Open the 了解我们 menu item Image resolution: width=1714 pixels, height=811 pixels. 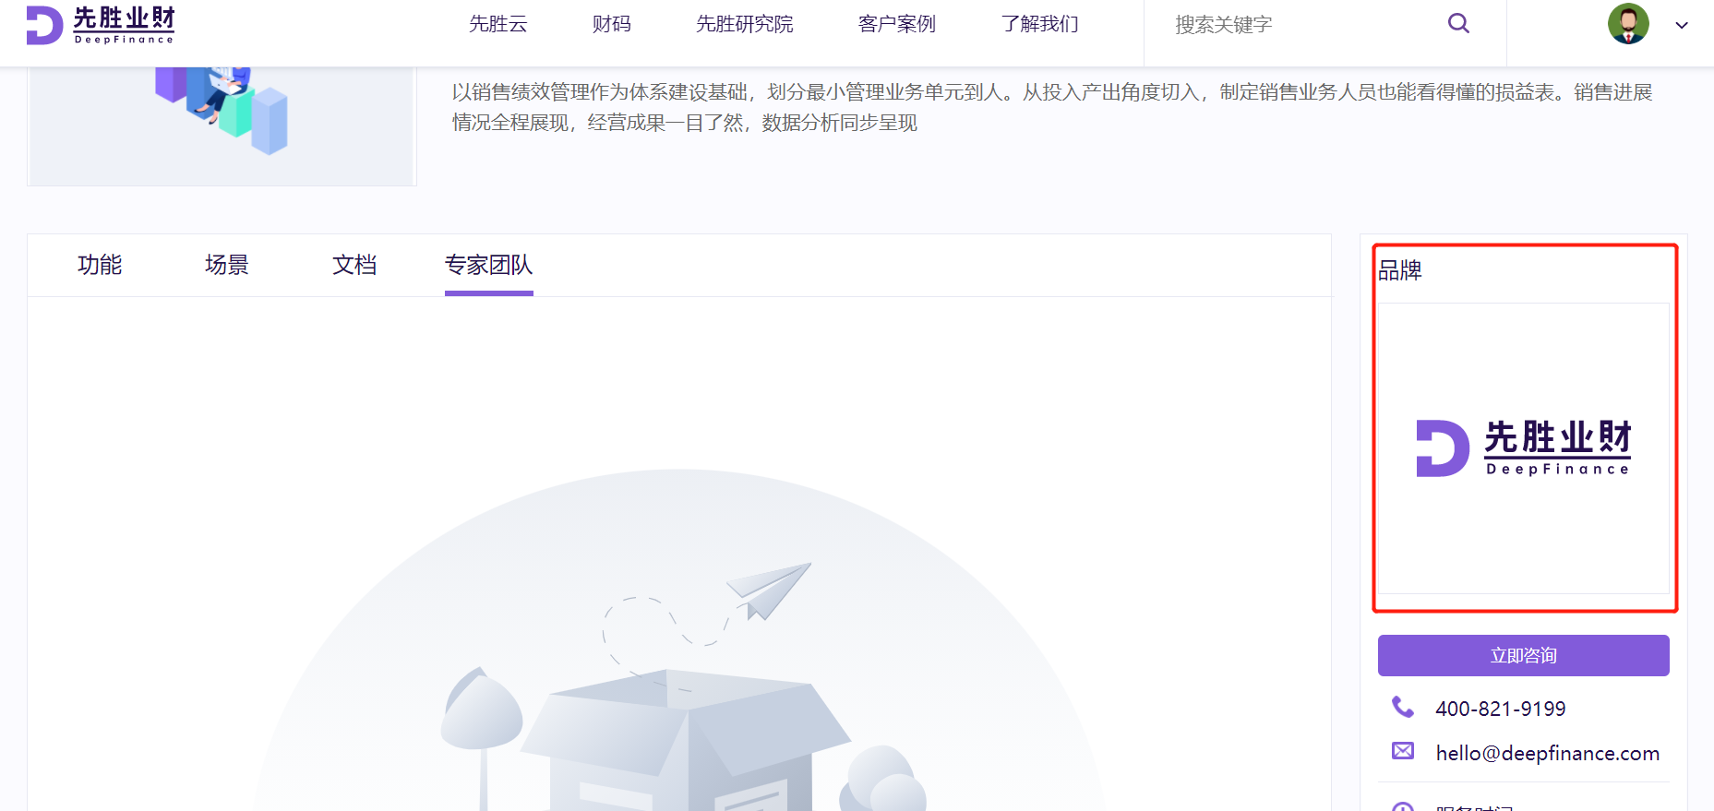(x=1040, y=24)
